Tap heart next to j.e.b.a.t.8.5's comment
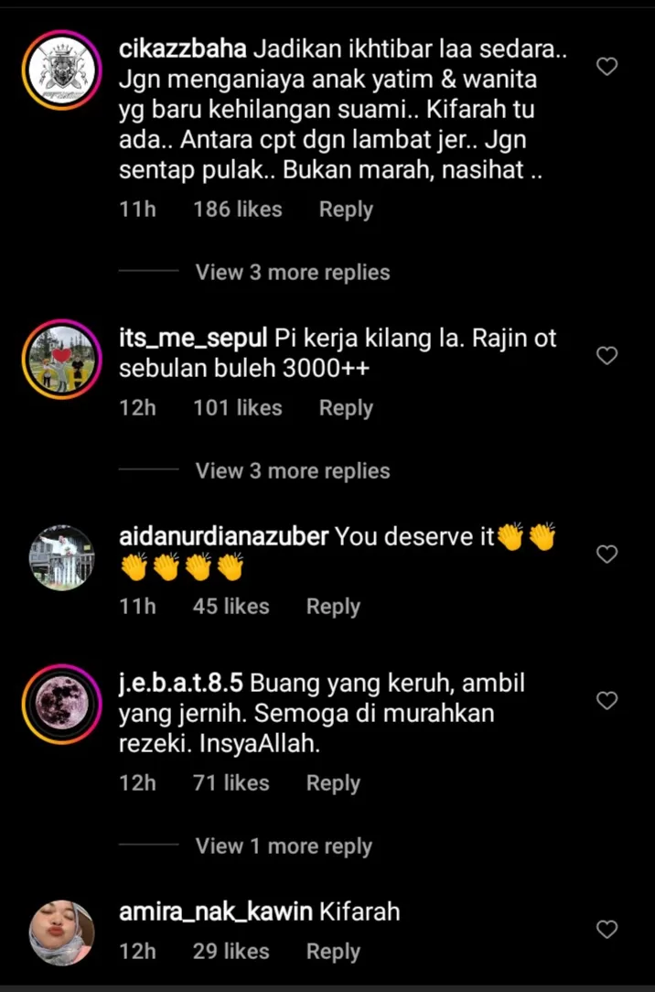 (607, 700)
